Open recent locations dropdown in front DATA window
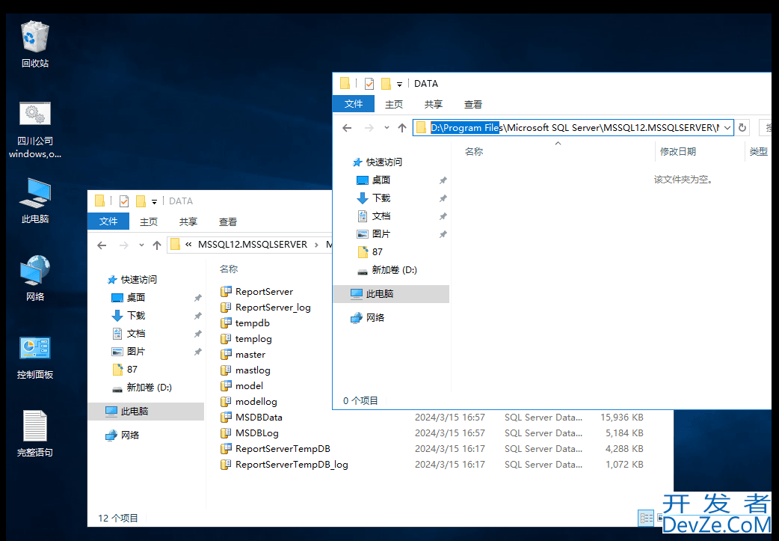 (387, 128)
